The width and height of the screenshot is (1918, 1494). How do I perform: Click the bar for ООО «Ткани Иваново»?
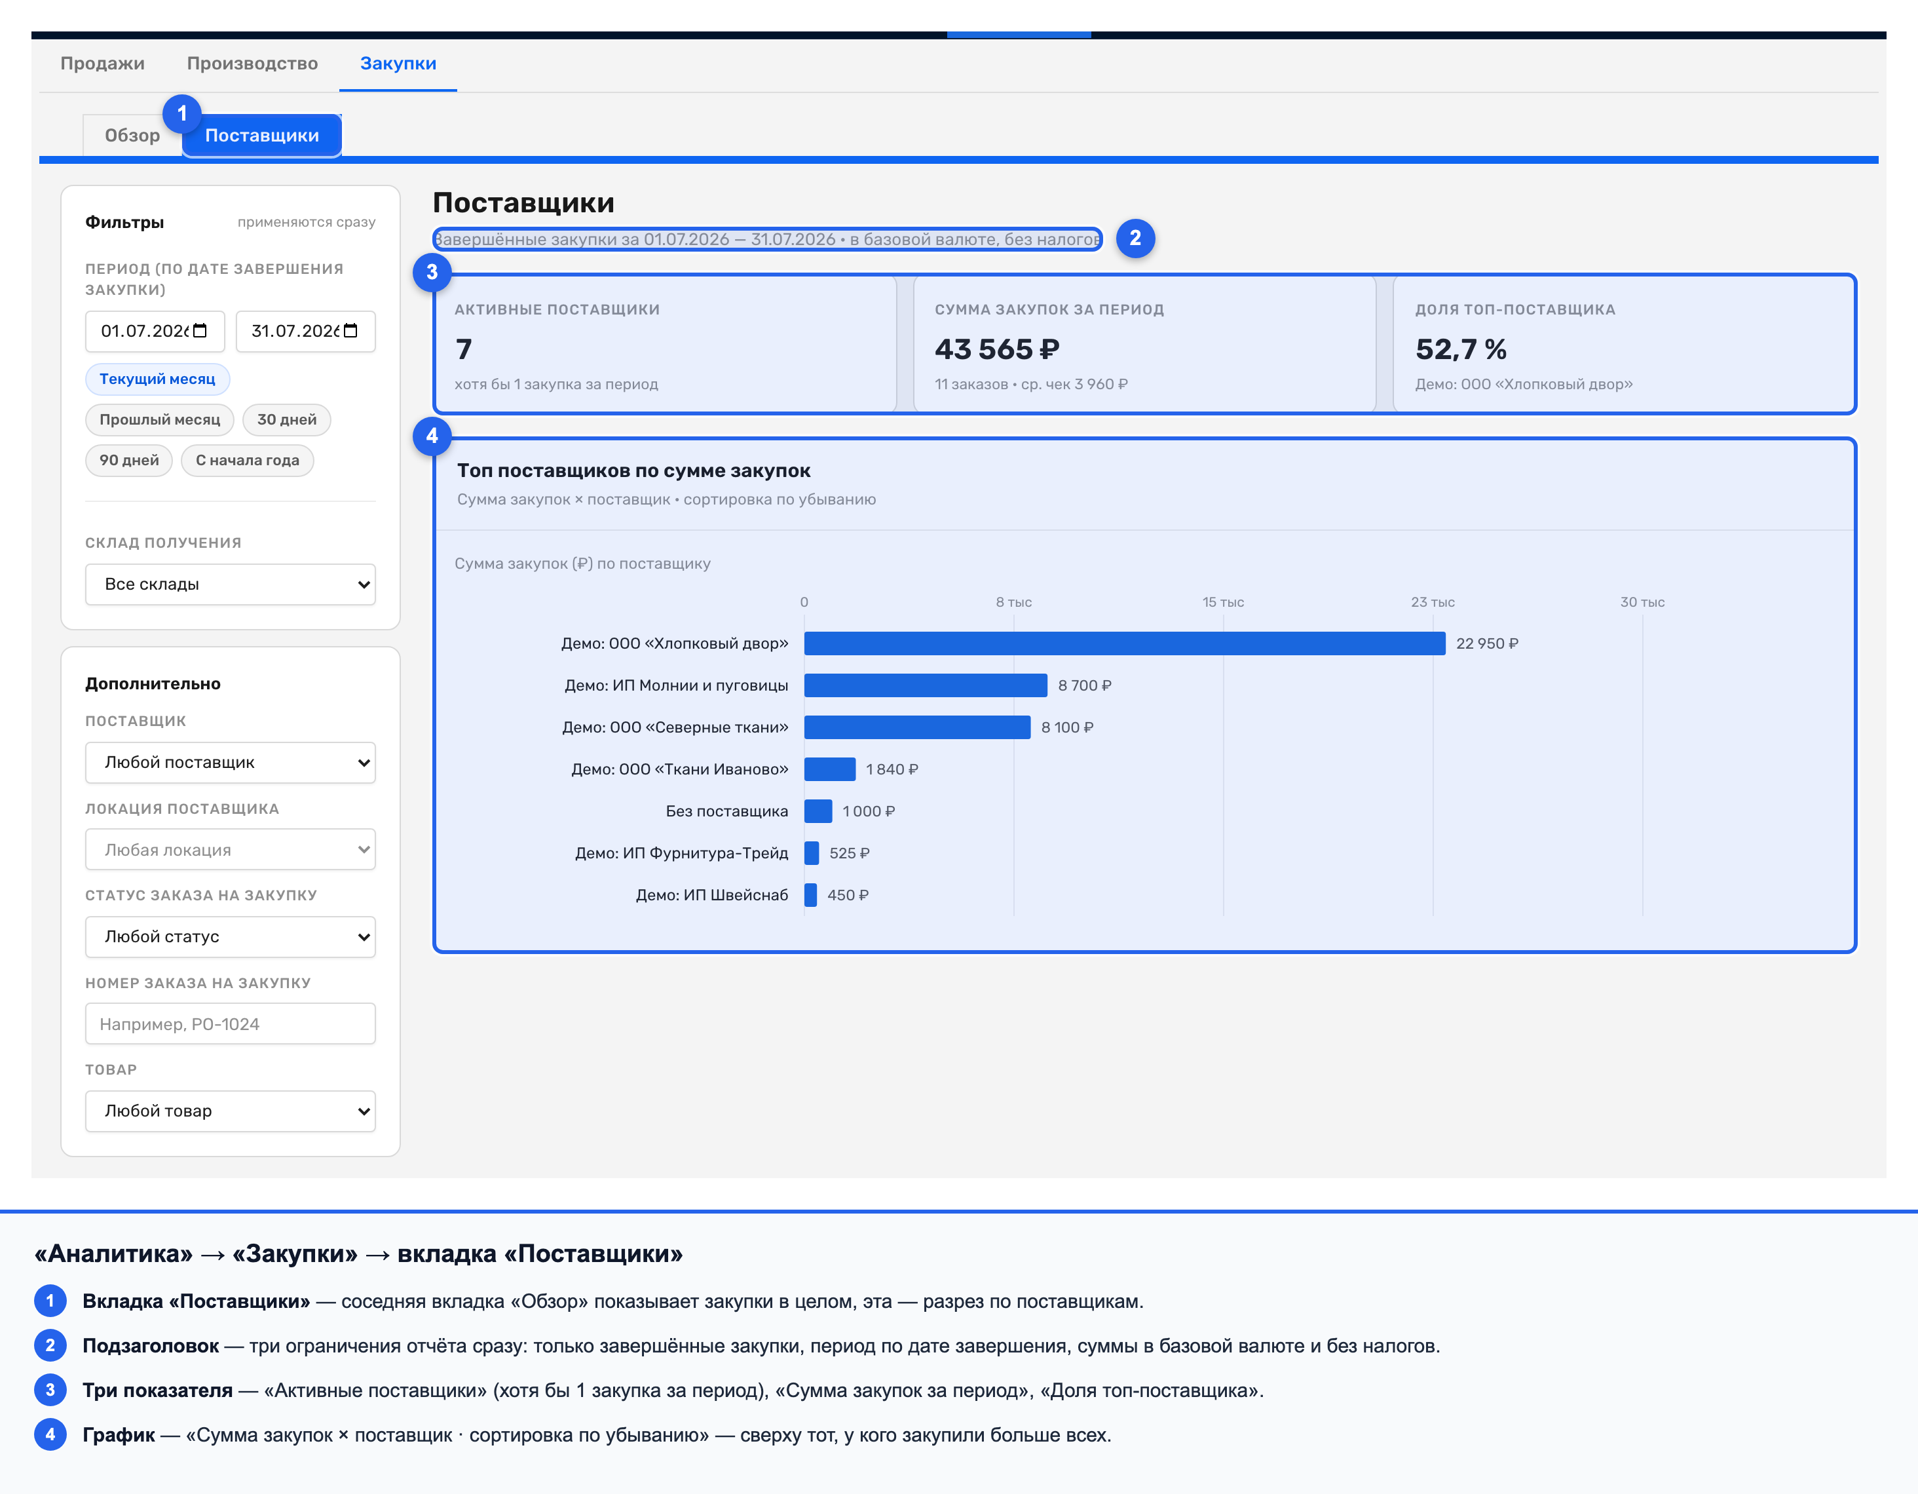(830, 769)
